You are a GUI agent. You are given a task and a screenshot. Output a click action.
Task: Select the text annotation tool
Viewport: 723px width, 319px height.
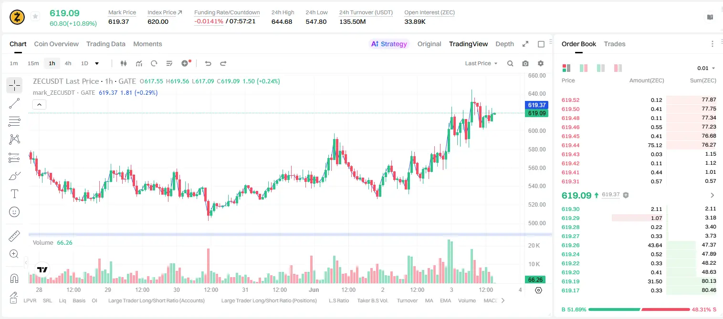point(14,194)
